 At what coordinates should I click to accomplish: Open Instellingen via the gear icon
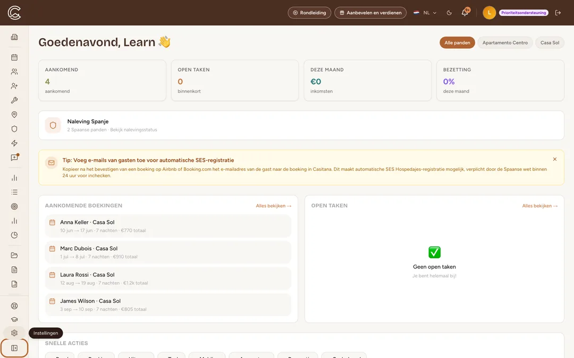[x=14, y=333]
